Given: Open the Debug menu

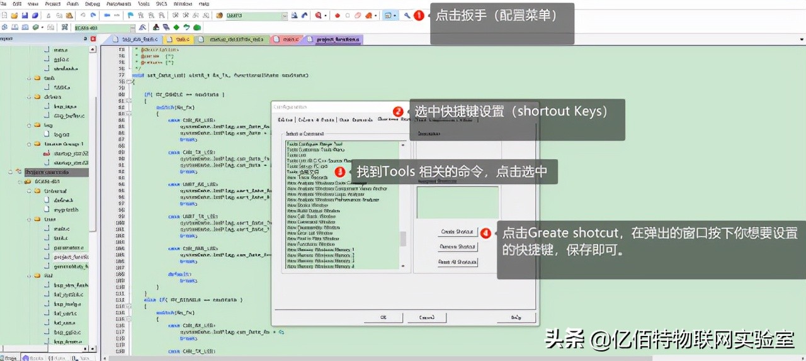Looking at the screenshot, I should click(93, 4).
